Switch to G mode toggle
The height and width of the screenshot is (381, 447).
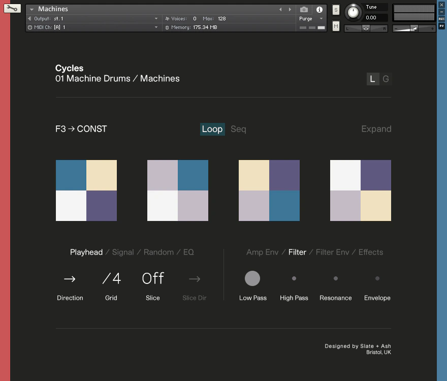pyautogui.click(x=386, y=79)
